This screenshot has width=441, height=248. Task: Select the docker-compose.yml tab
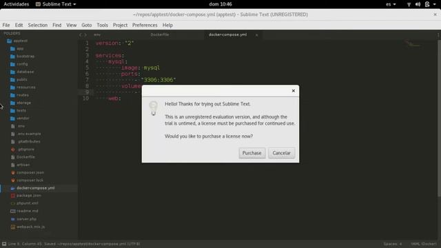click(x=227, y=34)
